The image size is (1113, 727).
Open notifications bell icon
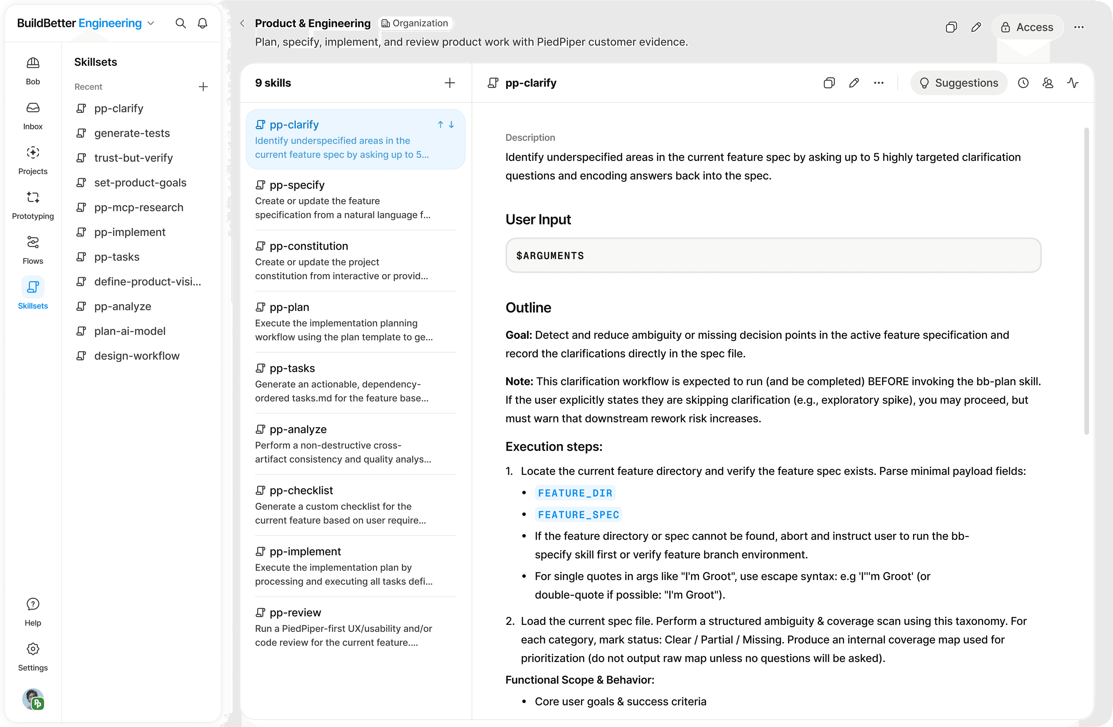point(203,23)
